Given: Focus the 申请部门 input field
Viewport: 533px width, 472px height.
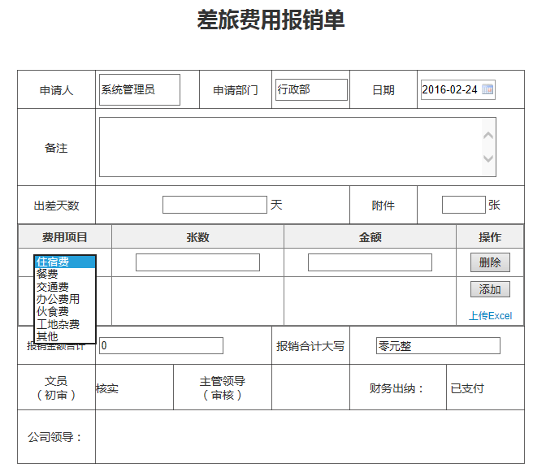Looking at the screenshot, I should click(x=311, y=89).
